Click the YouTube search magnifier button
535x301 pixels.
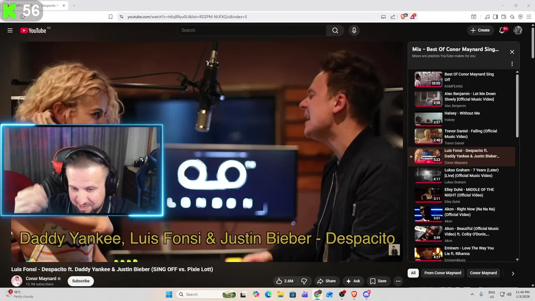(x=335, y=30)
